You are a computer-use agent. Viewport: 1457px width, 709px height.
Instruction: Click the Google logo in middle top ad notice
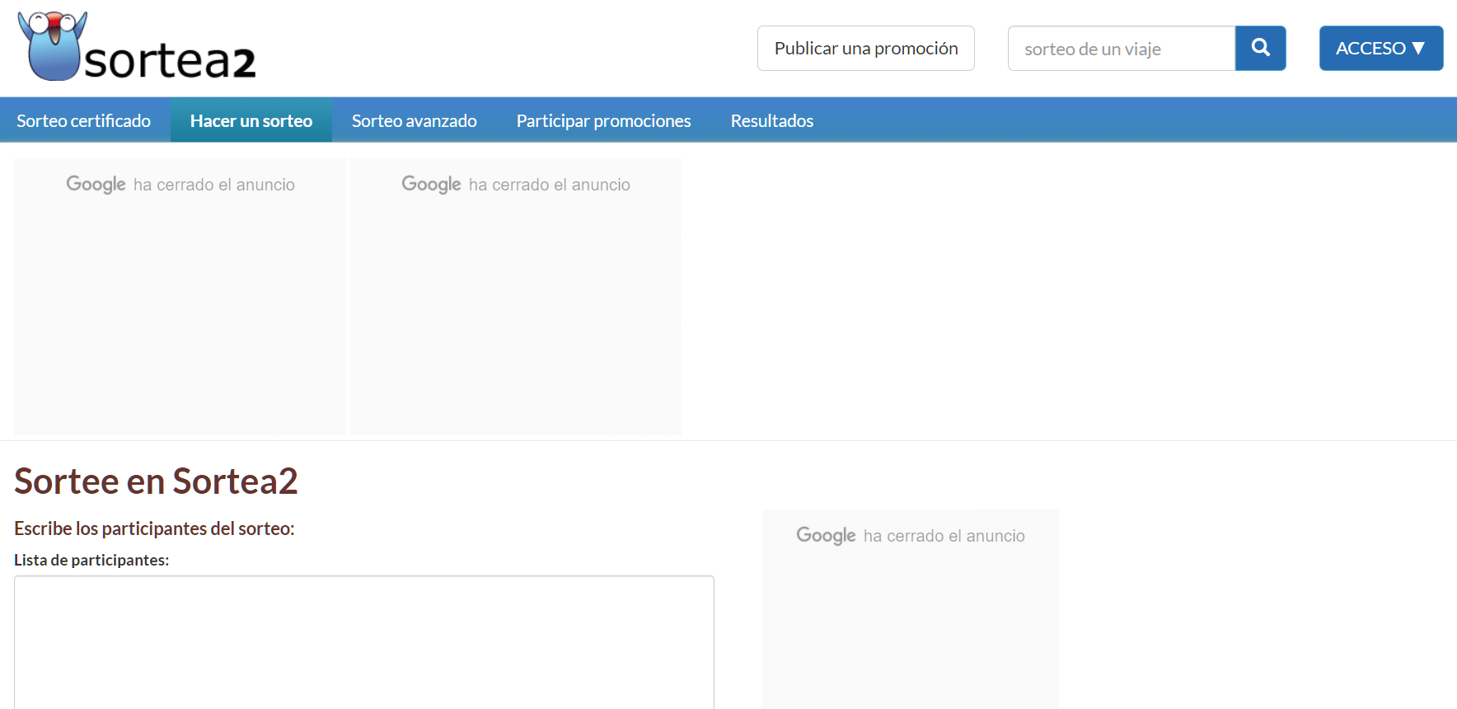coord(431,184)
